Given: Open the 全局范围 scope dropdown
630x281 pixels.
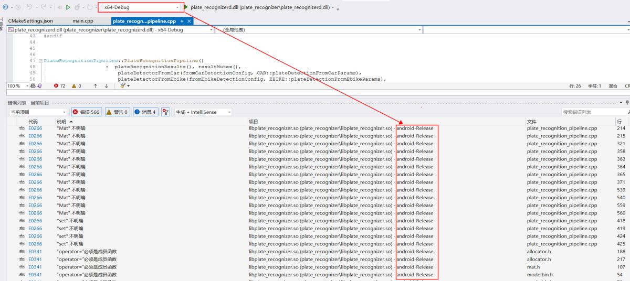Looking at the screenshot, I should (318, 30).
